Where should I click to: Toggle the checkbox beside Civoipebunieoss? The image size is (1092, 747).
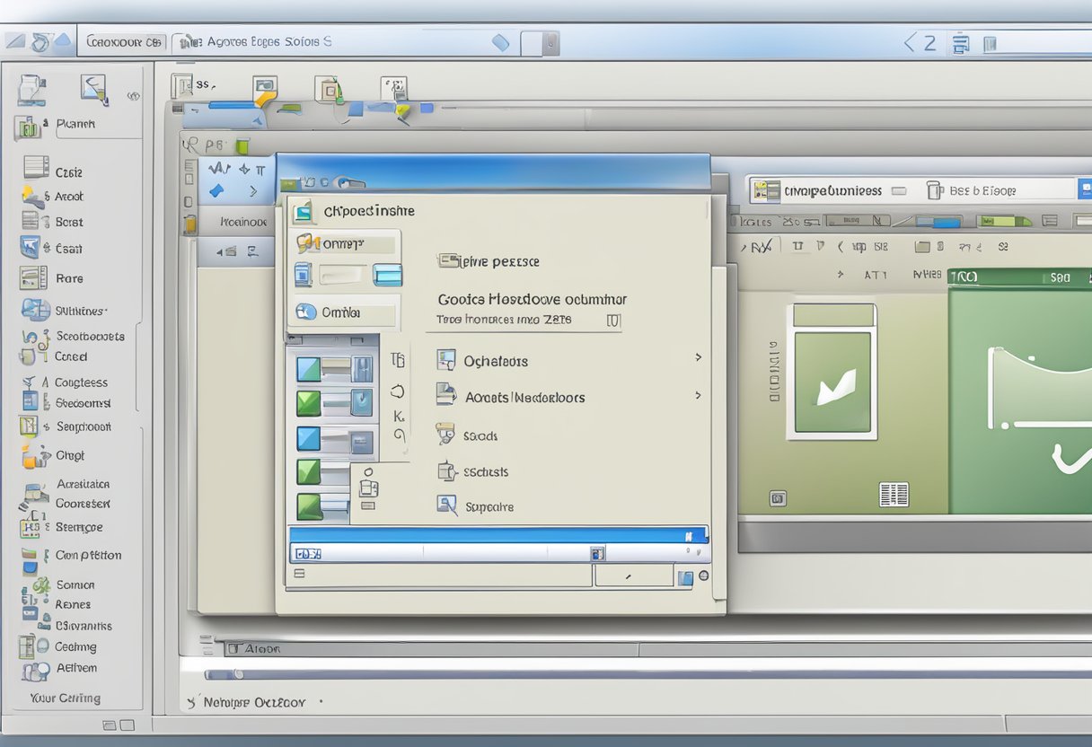pyautogui.click(x=900, y=190)
